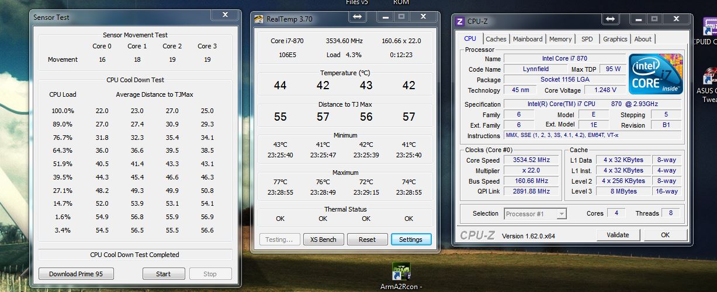Click the Level 3 cache value 8 MBytes
The height and width of the screenshot is (292, 717).
(624, 191)
